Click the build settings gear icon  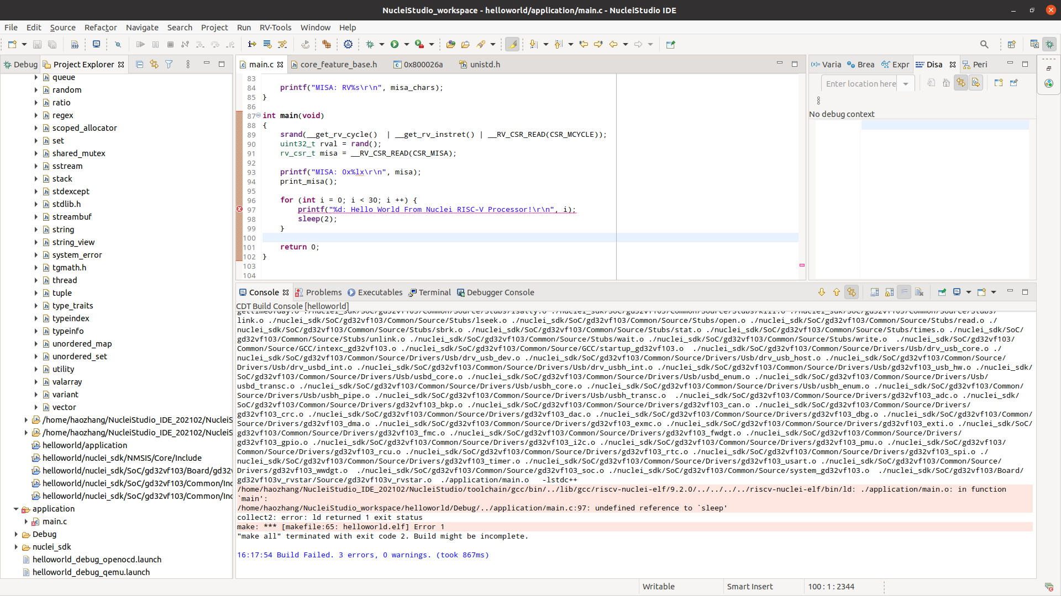point(348,45)
